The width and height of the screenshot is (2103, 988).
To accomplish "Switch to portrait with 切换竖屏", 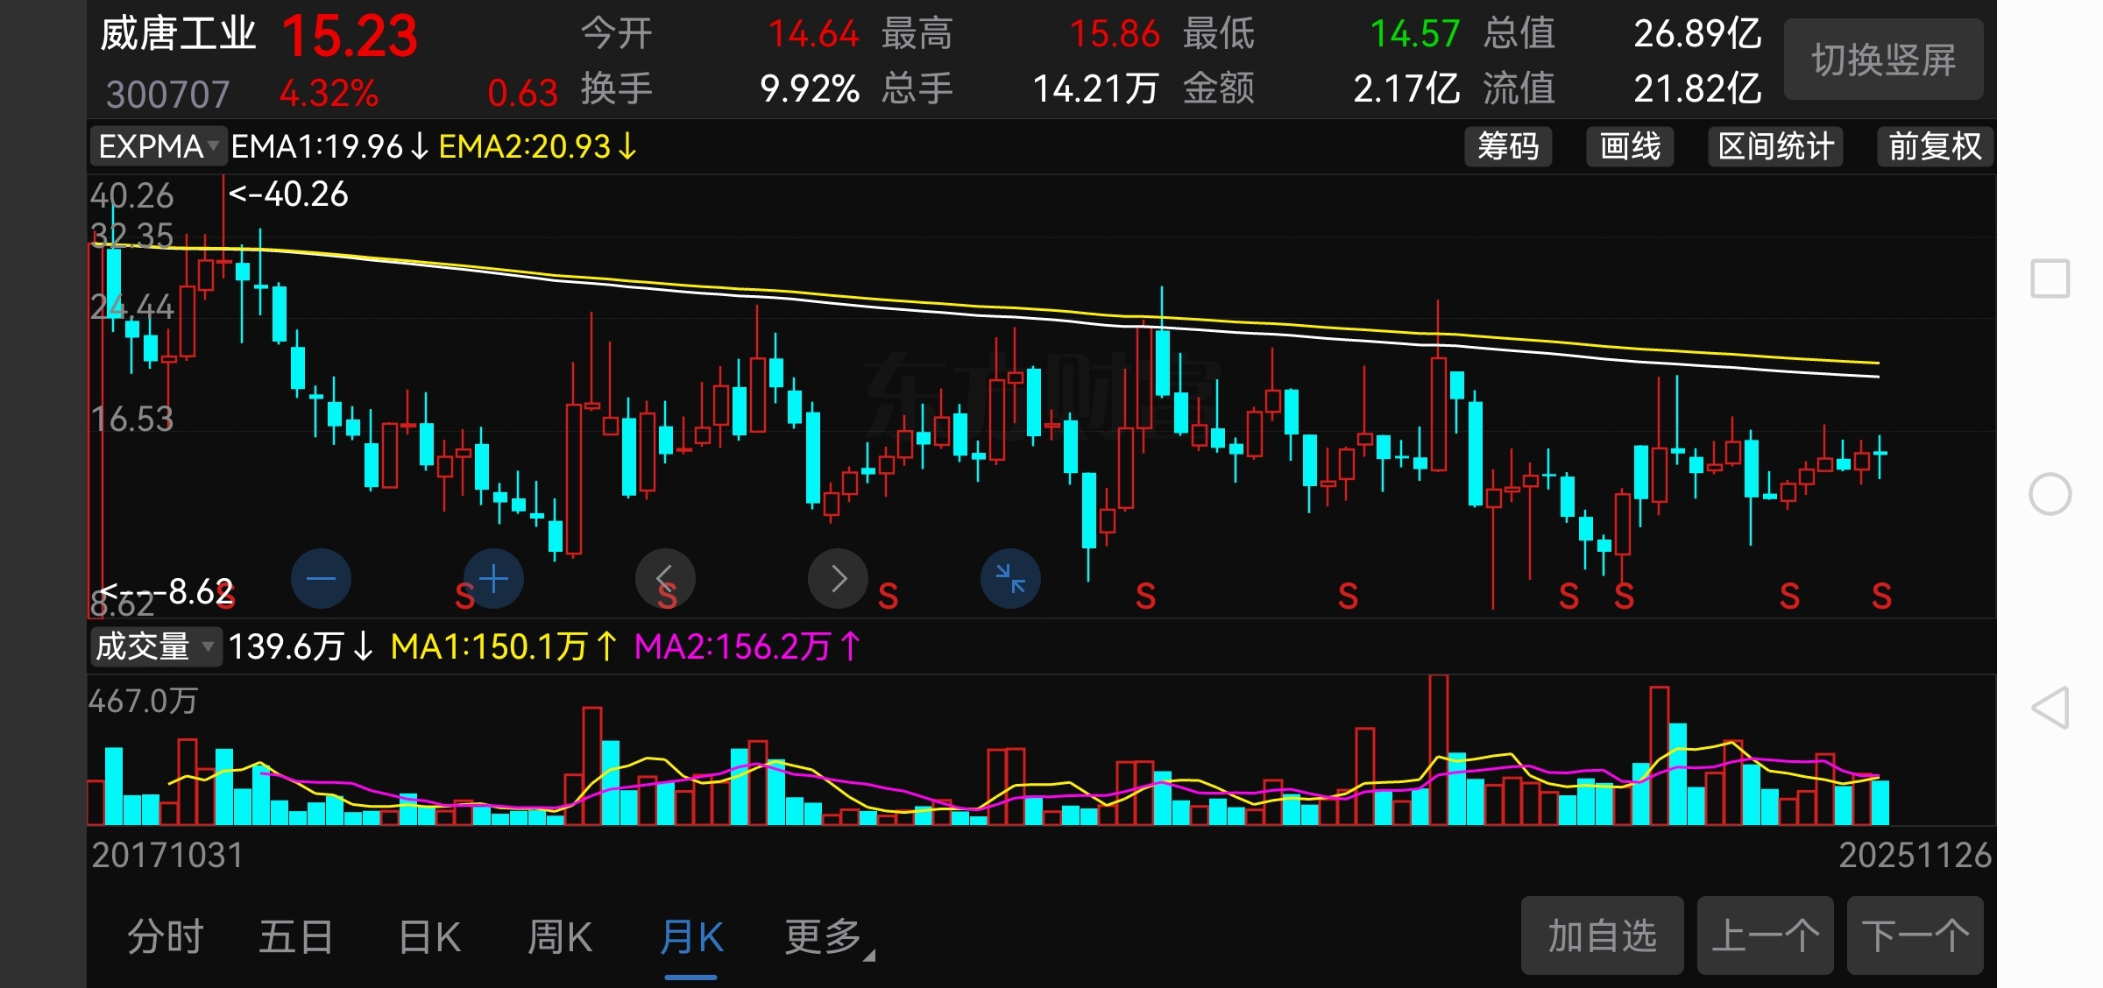I will pos(1883,60).
